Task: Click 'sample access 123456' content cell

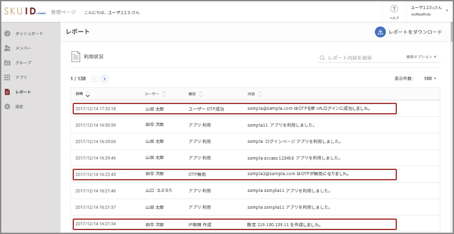Action: click(294, 158)
